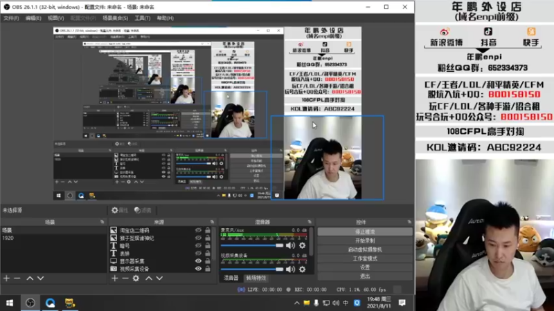Open the 视频采集设备 mixer gear options menu
The width and height of the screenshot is (554, 311).
tap(303, 270)
